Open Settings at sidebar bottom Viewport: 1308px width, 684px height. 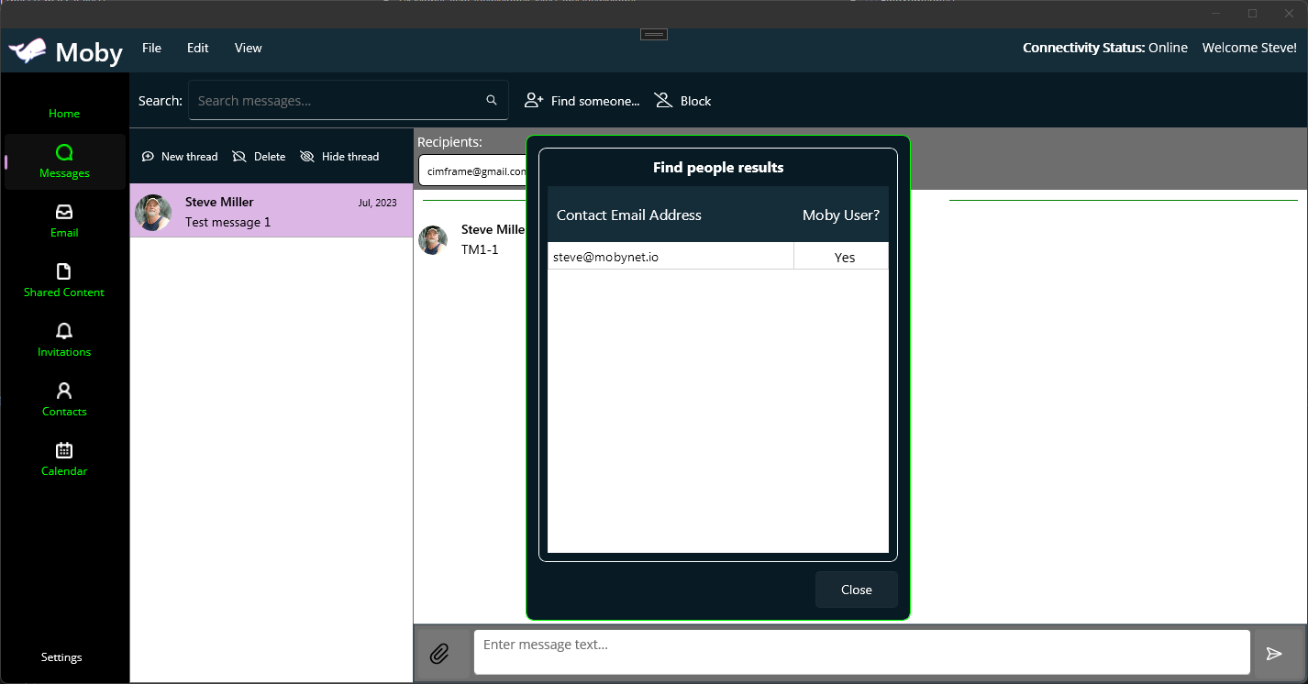pos(61,657)
